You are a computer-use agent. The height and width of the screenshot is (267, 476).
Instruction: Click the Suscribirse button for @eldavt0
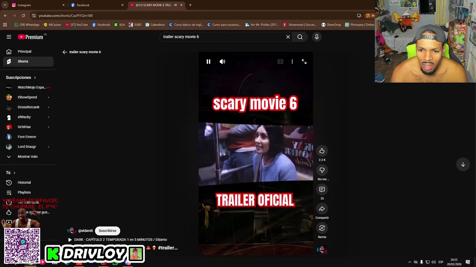click(107, 231)
